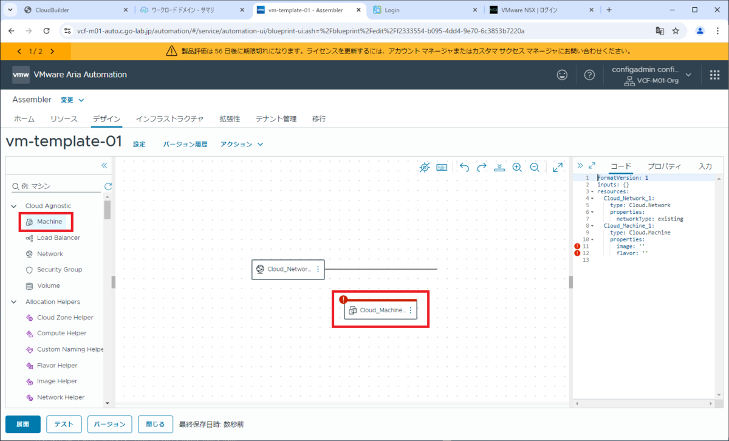The width and height of the screenshot is (729, 441).
Task: Open the feedback smiley icon in header
Action: pos(563,75)
